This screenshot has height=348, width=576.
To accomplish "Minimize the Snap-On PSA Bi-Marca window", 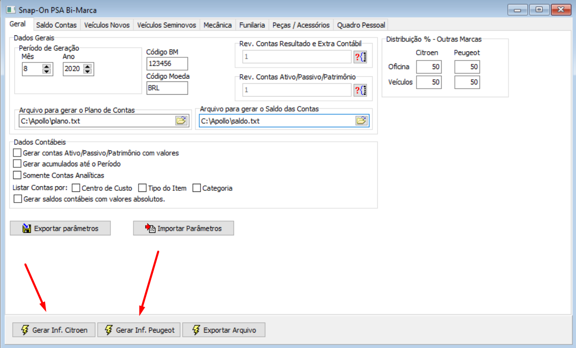I will tap(517, 10).
